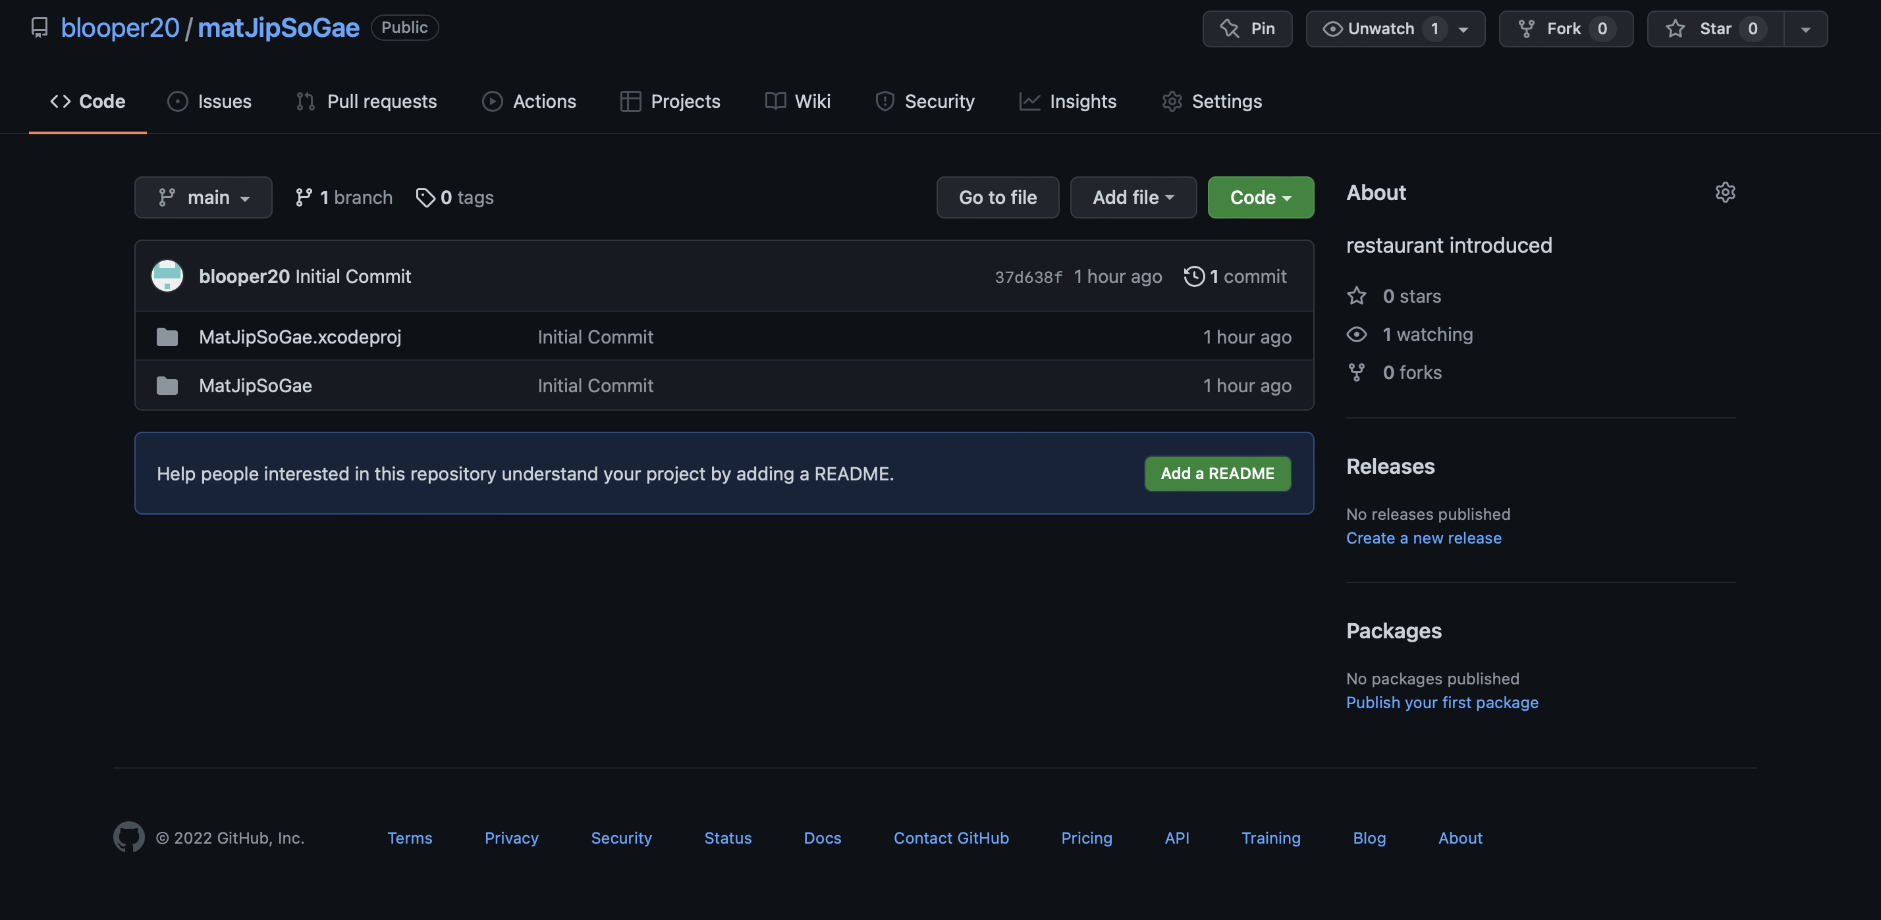Image resolution: width=1881 pixels, height=920 pixels.
Task: View the 0 forks link
Action: [1412, 373]
